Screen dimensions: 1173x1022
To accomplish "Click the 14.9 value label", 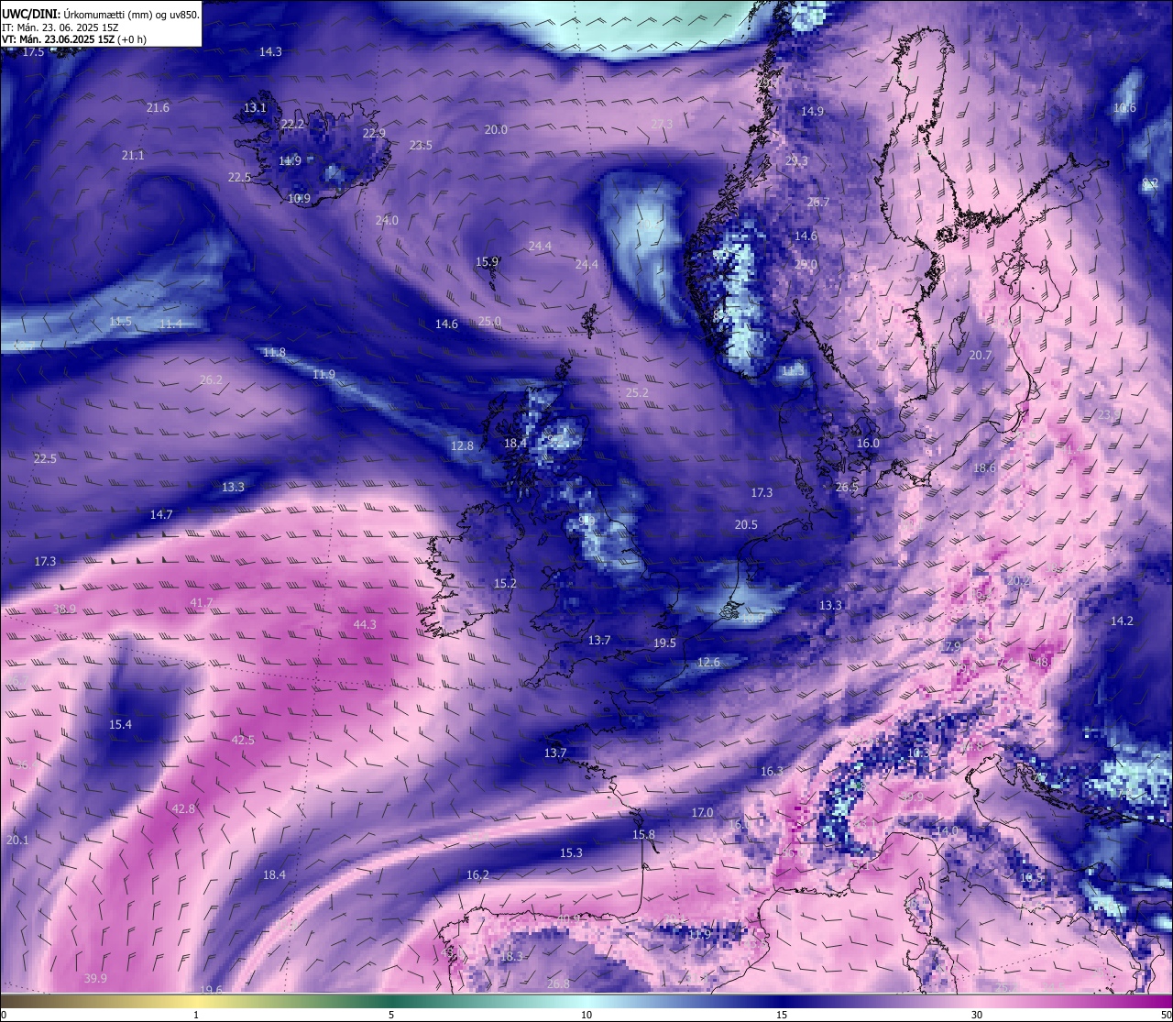I will (x=812, y=111).
